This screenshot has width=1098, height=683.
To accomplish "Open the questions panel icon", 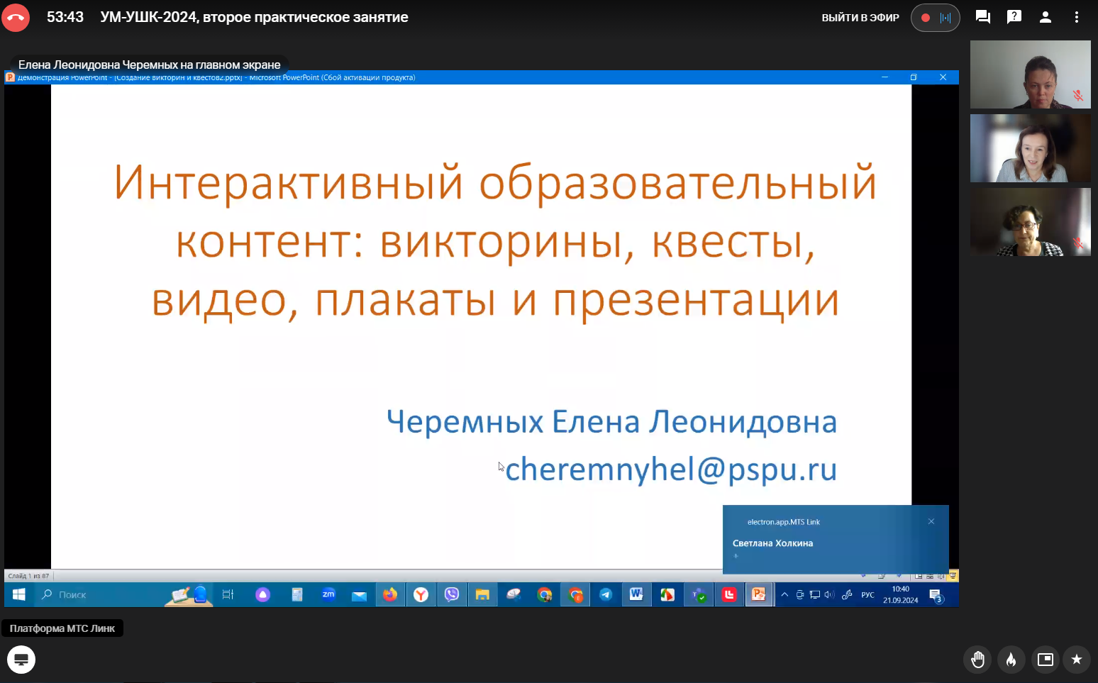I will (1014, 17).
